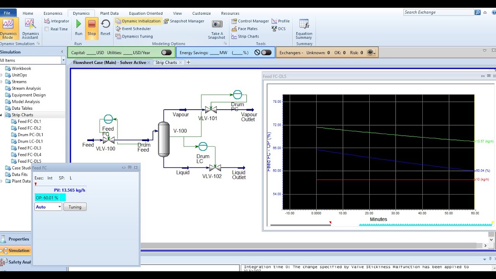Open the Simulation environment
The width and height of the screenshot is (496, 279).
[x=15, y=251]
